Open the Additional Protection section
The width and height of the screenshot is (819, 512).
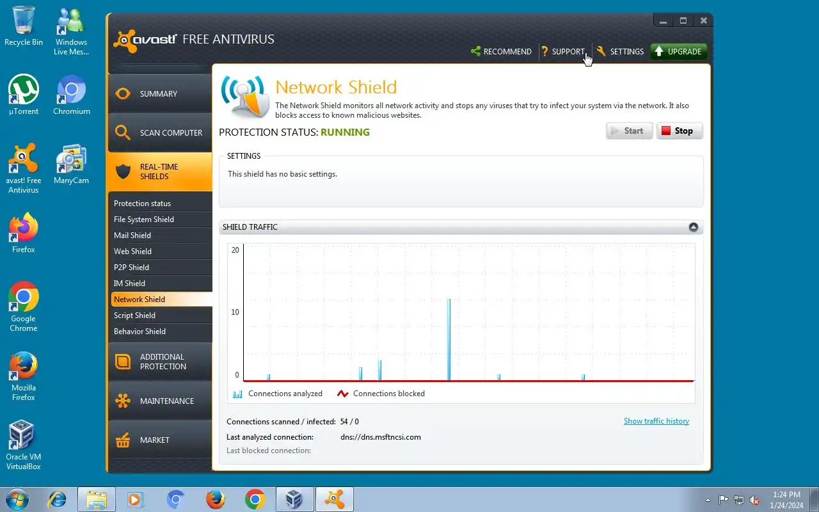point(160,362)
